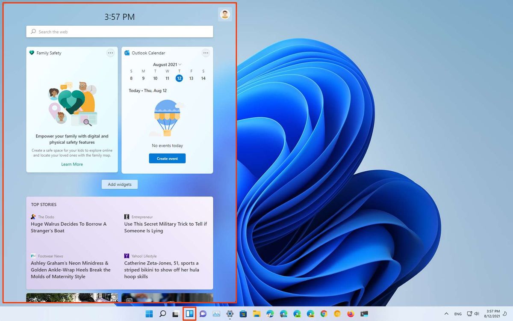Open the Family Safety widget options menu

[x=110, y=53]
